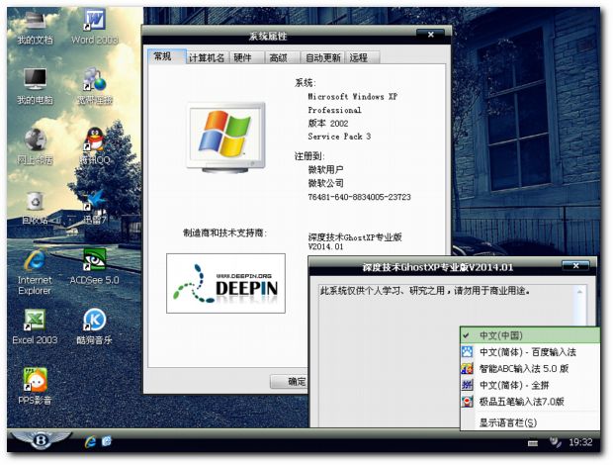Screen dimensions: 613x465
Task: Open the ACDSee 5.0 shortcut
Action: [x=95, y=260]
